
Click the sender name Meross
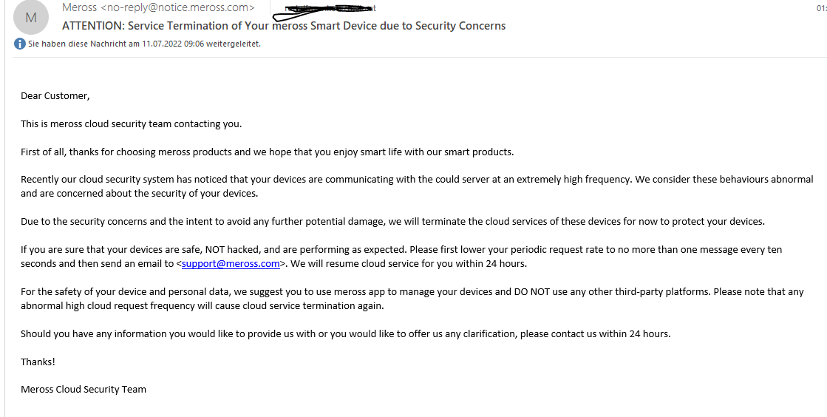(x=80, y=7)
